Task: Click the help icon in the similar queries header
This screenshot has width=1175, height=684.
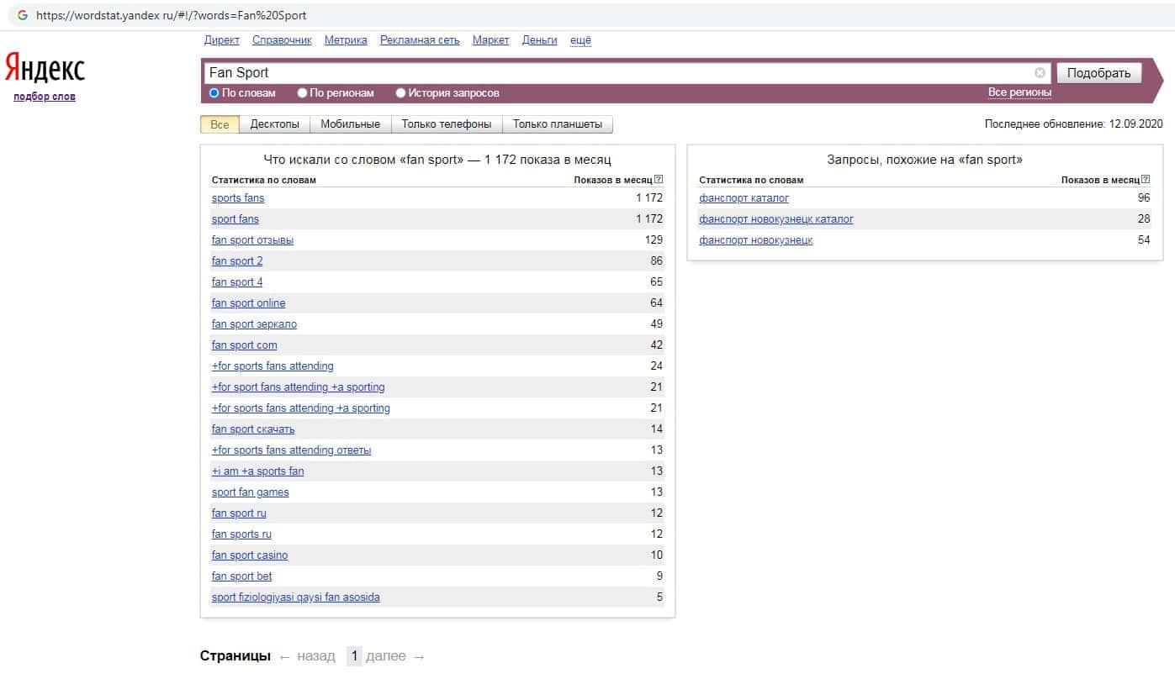Action: 1146,180
